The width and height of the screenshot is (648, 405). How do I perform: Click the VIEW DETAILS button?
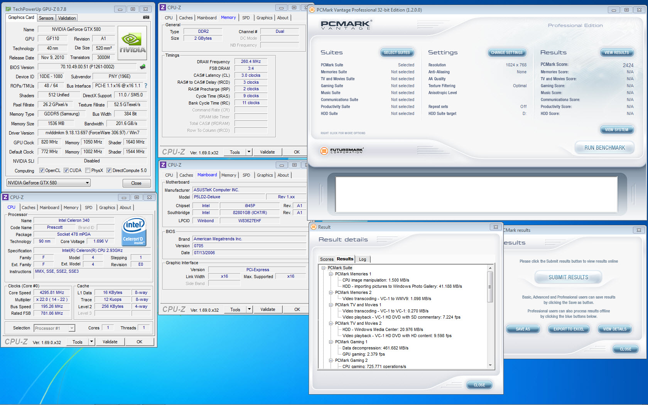[x=615, y=329]
